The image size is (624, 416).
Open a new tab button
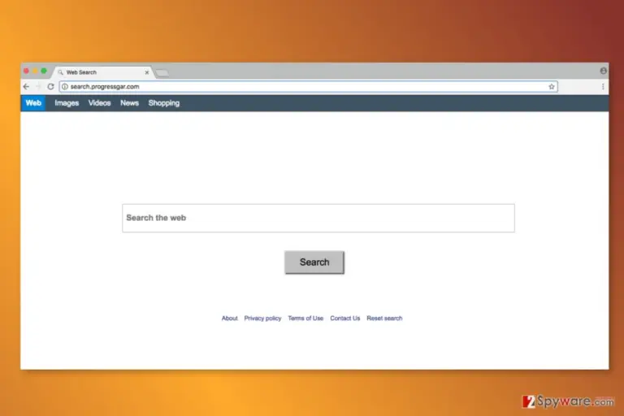point(162,73)
